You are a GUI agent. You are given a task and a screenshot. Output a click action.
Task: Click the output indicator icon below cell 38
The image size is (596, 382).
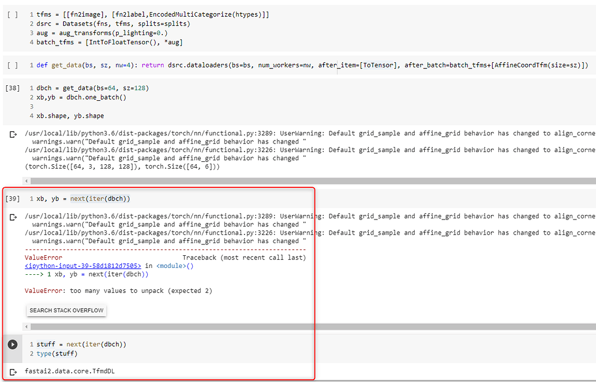point(14,134)
